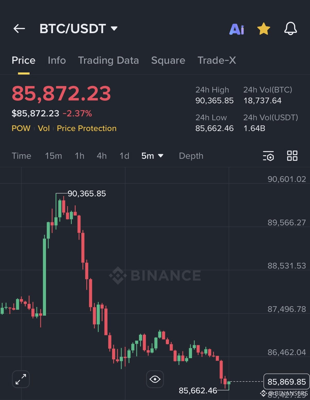The width and height of the screenshot is (310, 400).
Task: Tap the POW tag
Action: pos(21,128)
